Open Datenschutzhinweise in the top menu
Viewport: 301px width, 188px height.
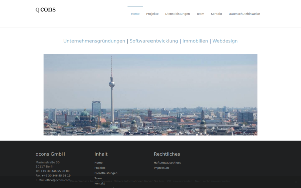pyautogui.click(x=244, y=14)
